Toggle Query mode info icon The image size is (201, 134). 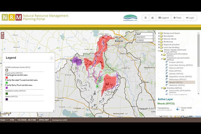point(178,109)
